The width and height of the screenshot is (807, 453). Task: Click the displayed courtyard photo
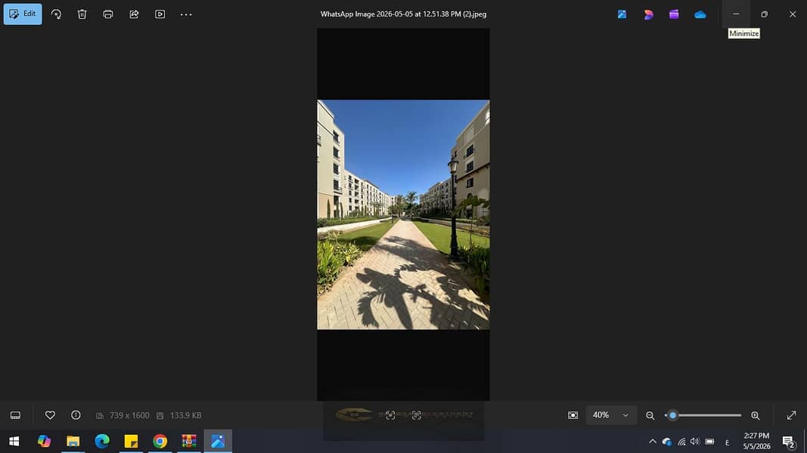pos(403,214)
